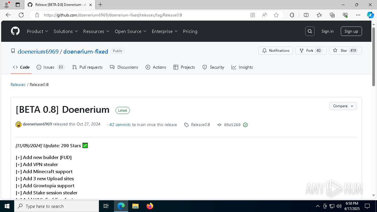
Task: Open the Projects tab
Action: (184, 67)
